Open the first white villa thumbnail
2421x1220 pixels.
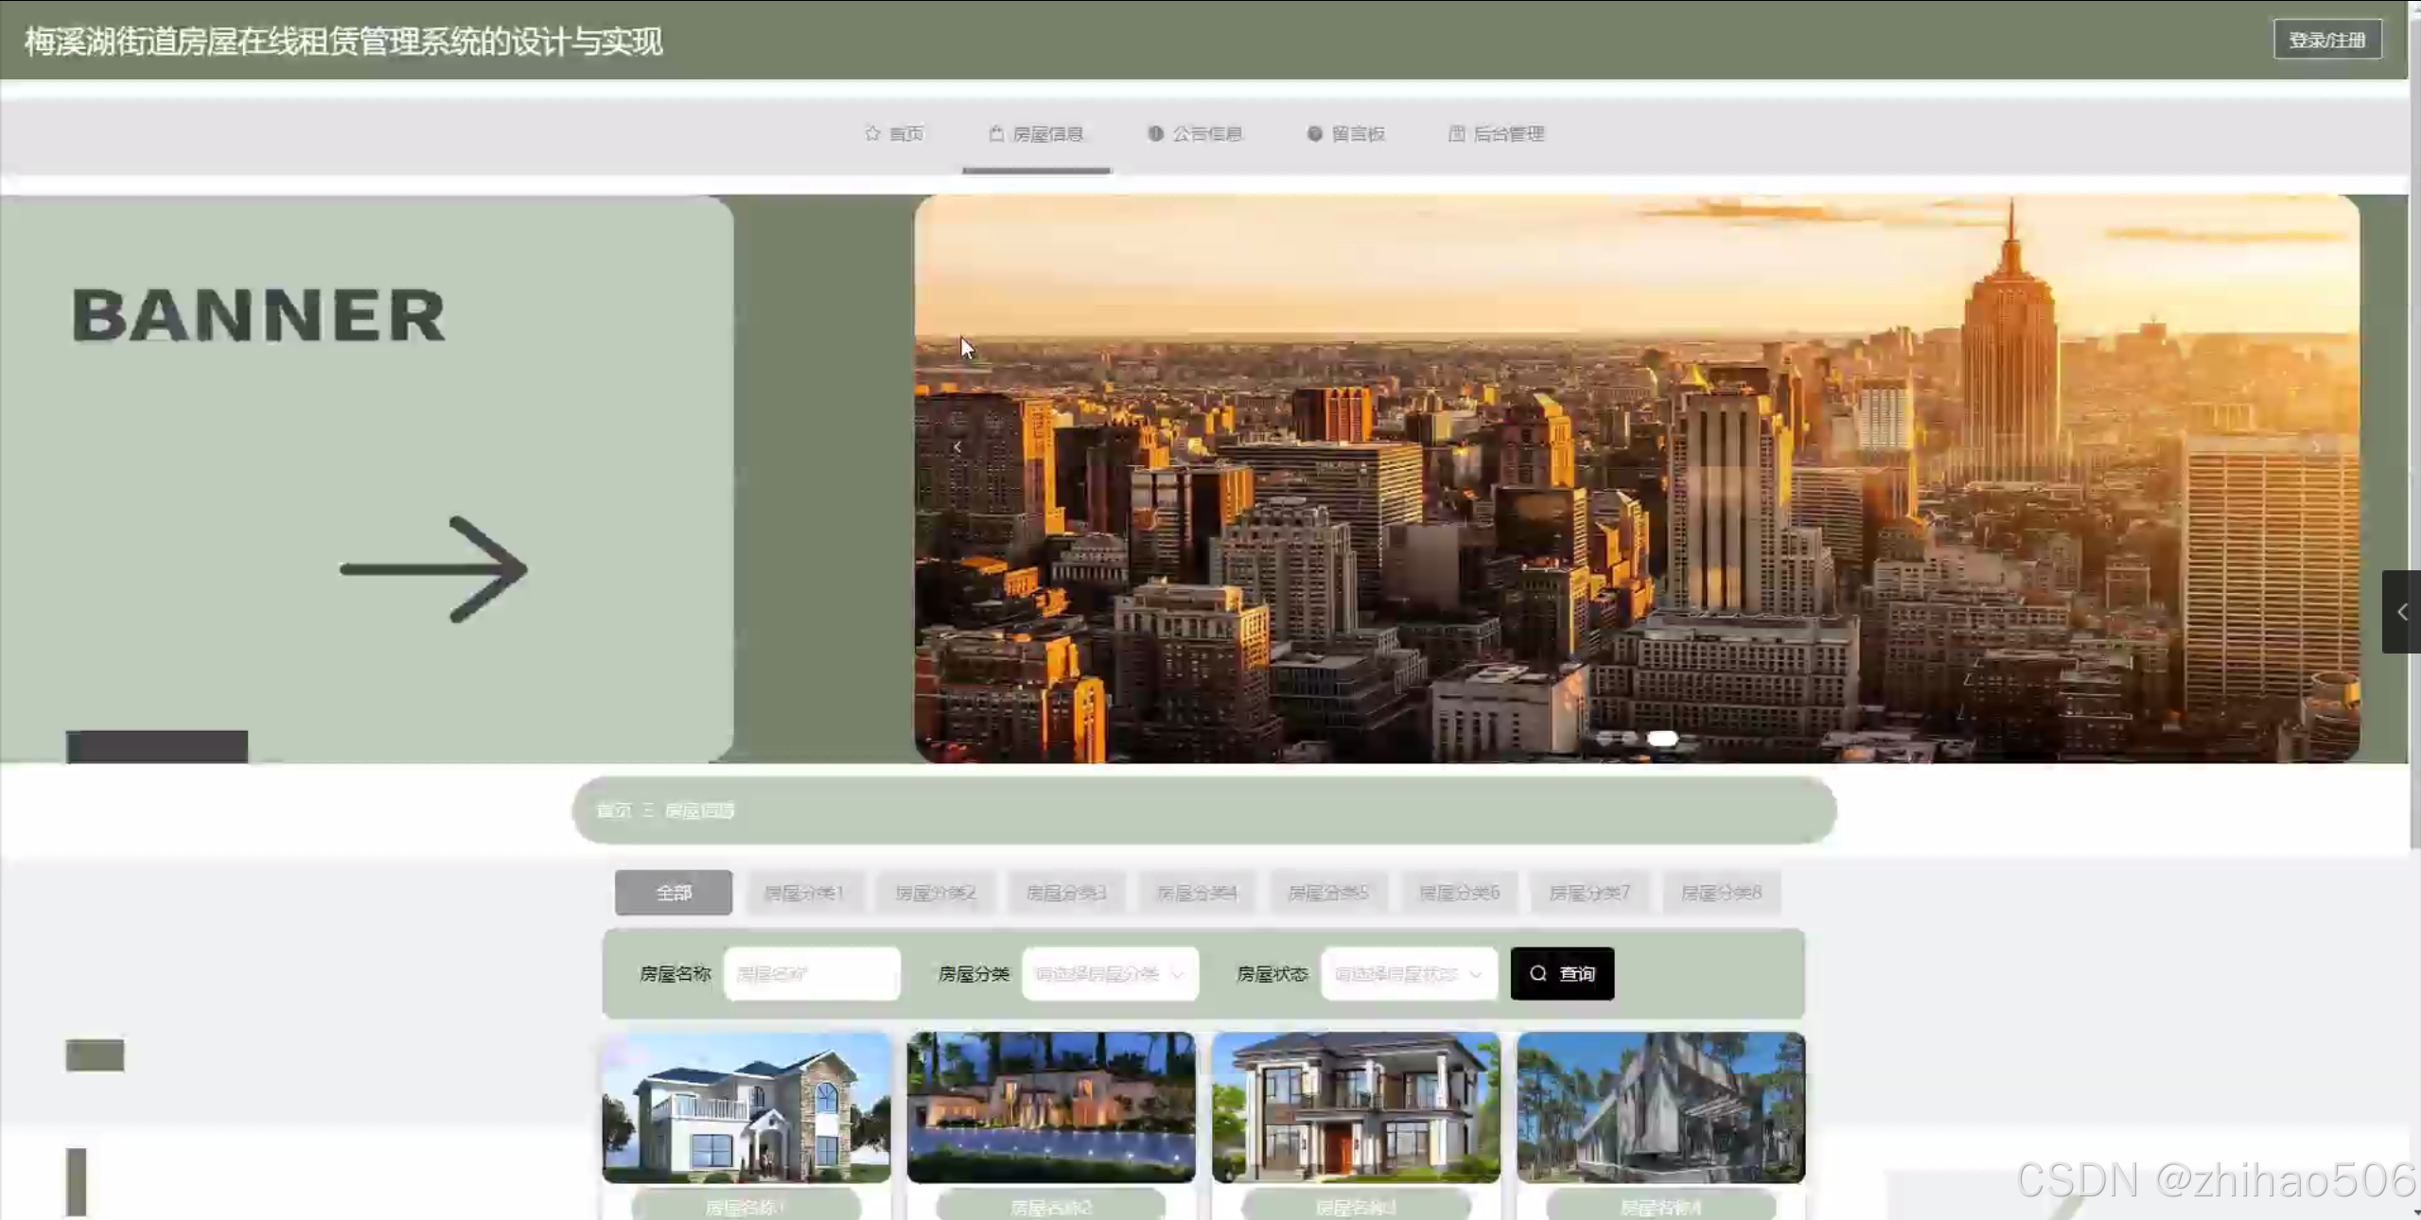point(746,1107)
